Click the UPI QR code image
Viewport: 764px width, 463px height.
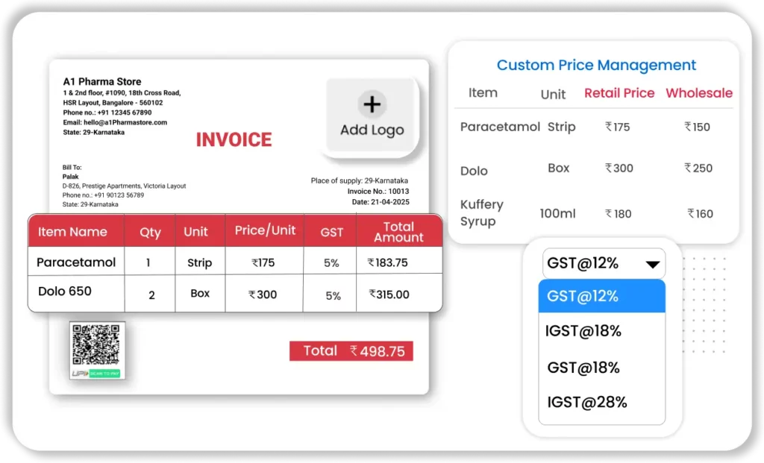(x=97, y=344)
